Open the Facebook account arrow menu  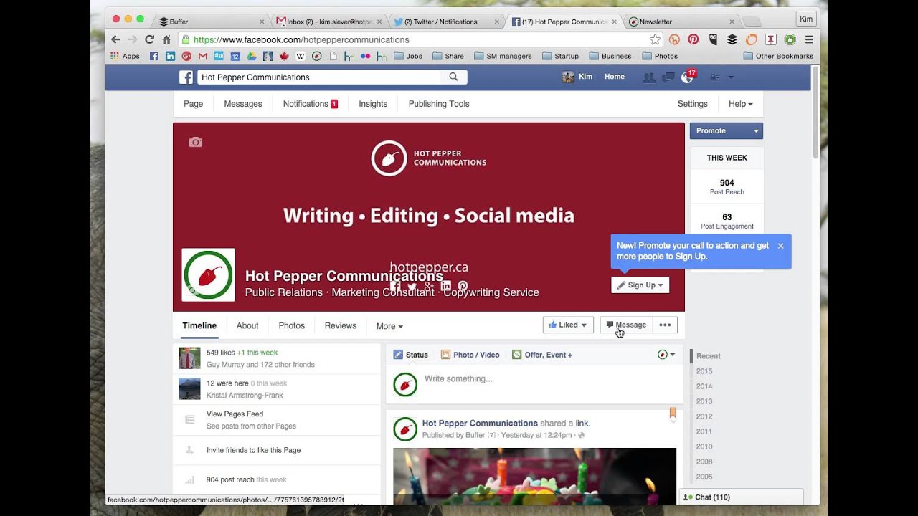[731, 77]
